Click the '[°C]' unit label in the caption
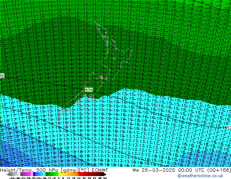 tap(84, 170)
